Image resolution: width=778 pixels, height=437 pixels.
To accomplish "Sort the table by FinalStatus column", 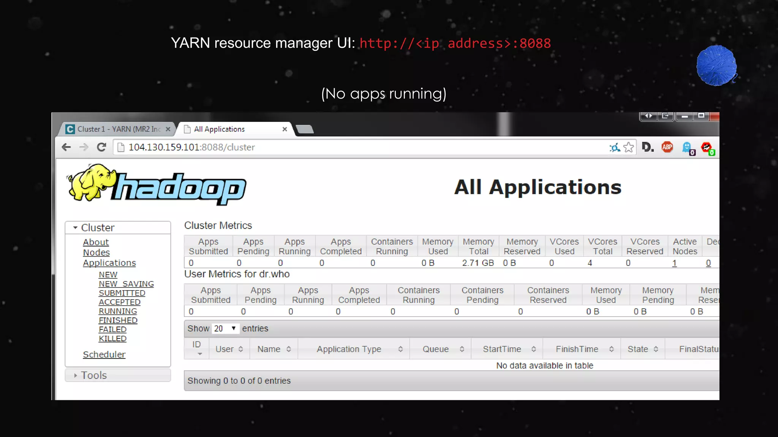I will tap(692, 349).
